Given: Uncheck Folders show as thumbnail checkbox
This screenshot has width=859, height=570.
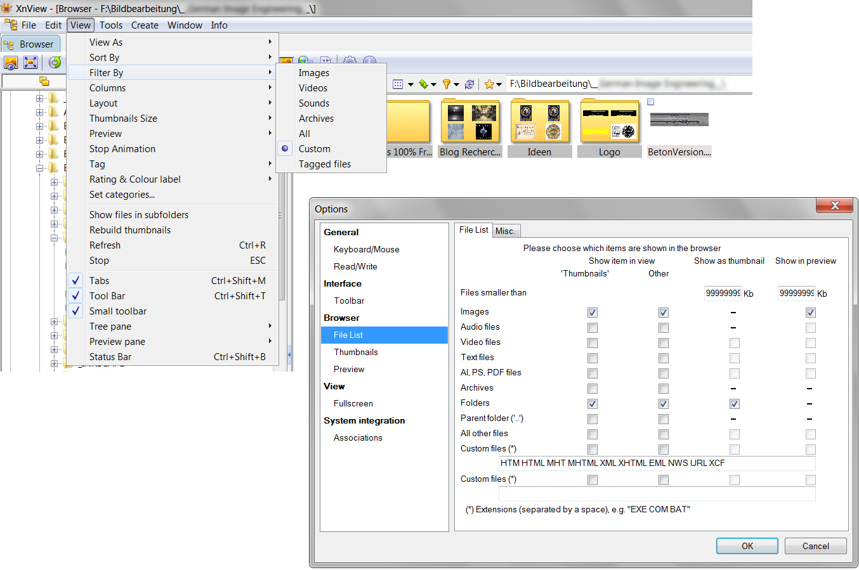Looking at the screenshot, I should click(734, 404).
